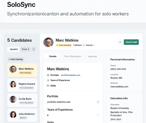Select Julia Anderson candidate card

pyautogui.click(x=22, y=115)
